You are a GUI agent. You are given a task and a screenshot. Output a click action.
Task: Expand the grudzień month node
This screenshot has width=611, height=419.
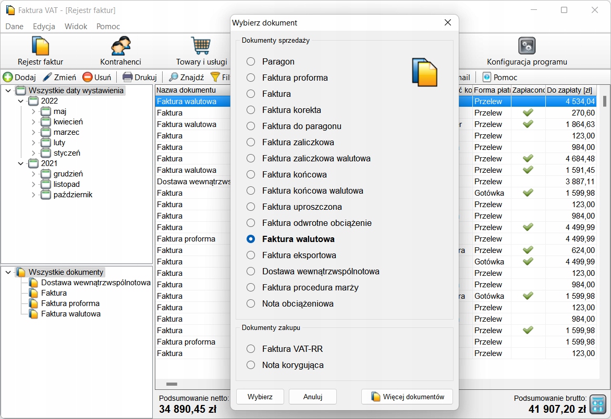pos(33,174)
